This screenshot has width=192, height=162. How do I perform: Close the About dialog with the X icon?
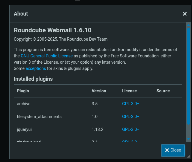coord(185,14)
